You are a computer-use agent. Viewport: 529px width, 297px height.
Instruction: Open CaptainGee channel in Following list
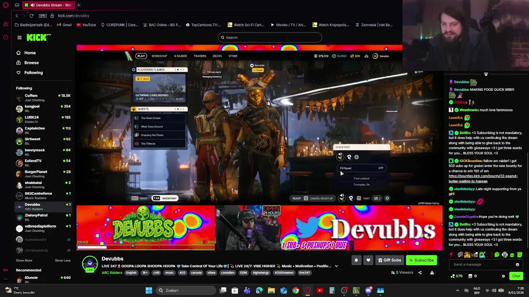pyautogui.click(x=43, y=130)
